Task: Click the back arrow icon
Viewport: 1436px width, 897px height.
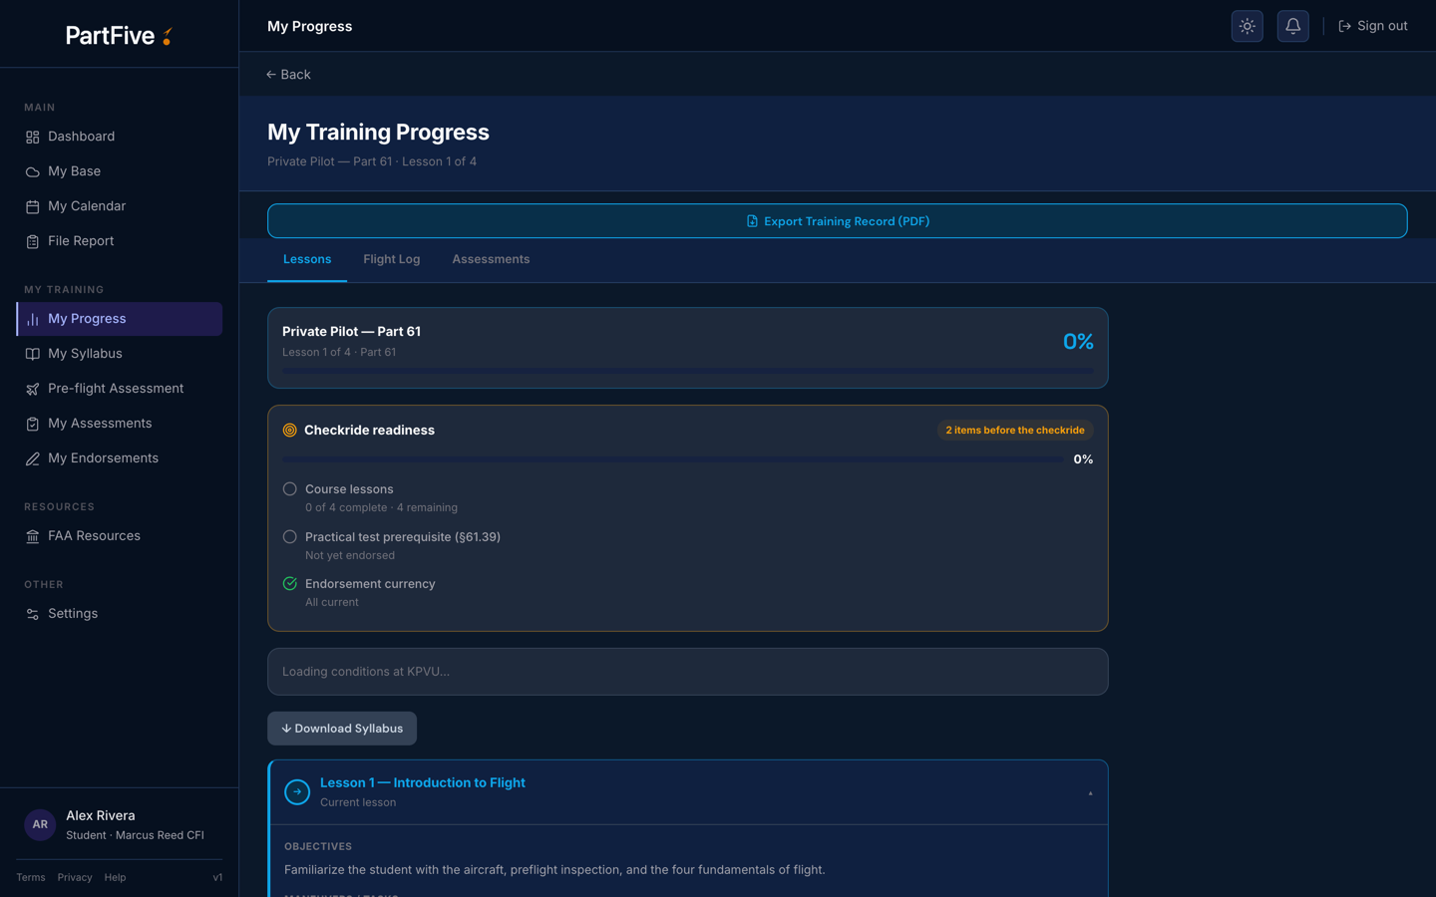Action: [x=271, y=75]
